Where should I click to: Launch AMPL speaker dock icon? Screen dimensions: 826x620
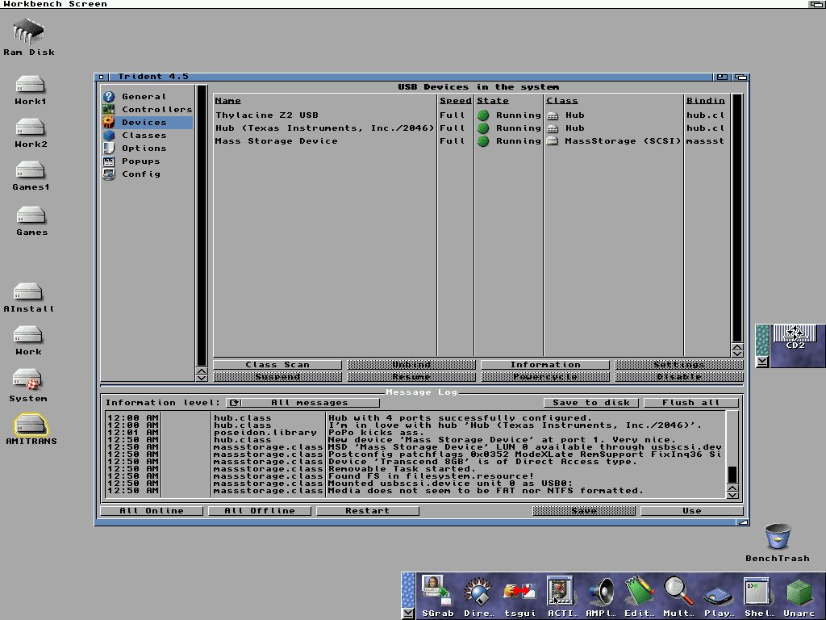[600, 591]
